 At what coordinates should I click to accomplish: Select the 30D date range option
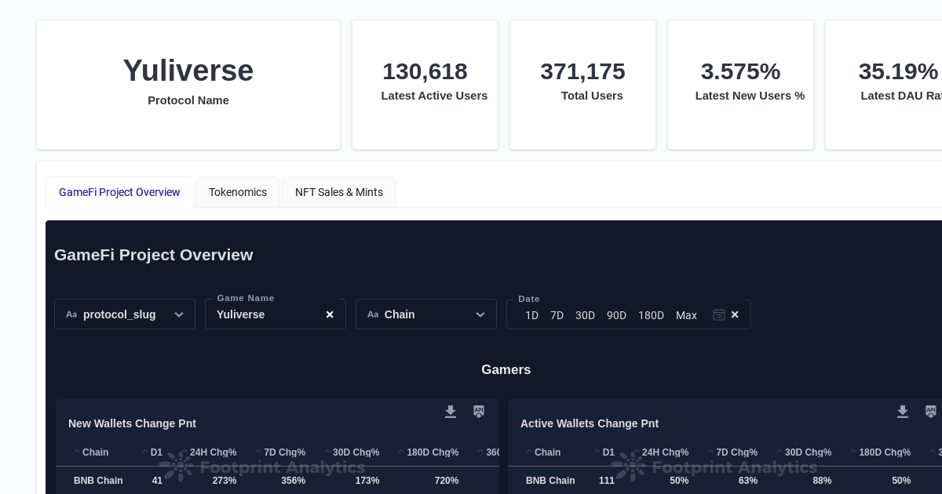[x=585, y=315]
